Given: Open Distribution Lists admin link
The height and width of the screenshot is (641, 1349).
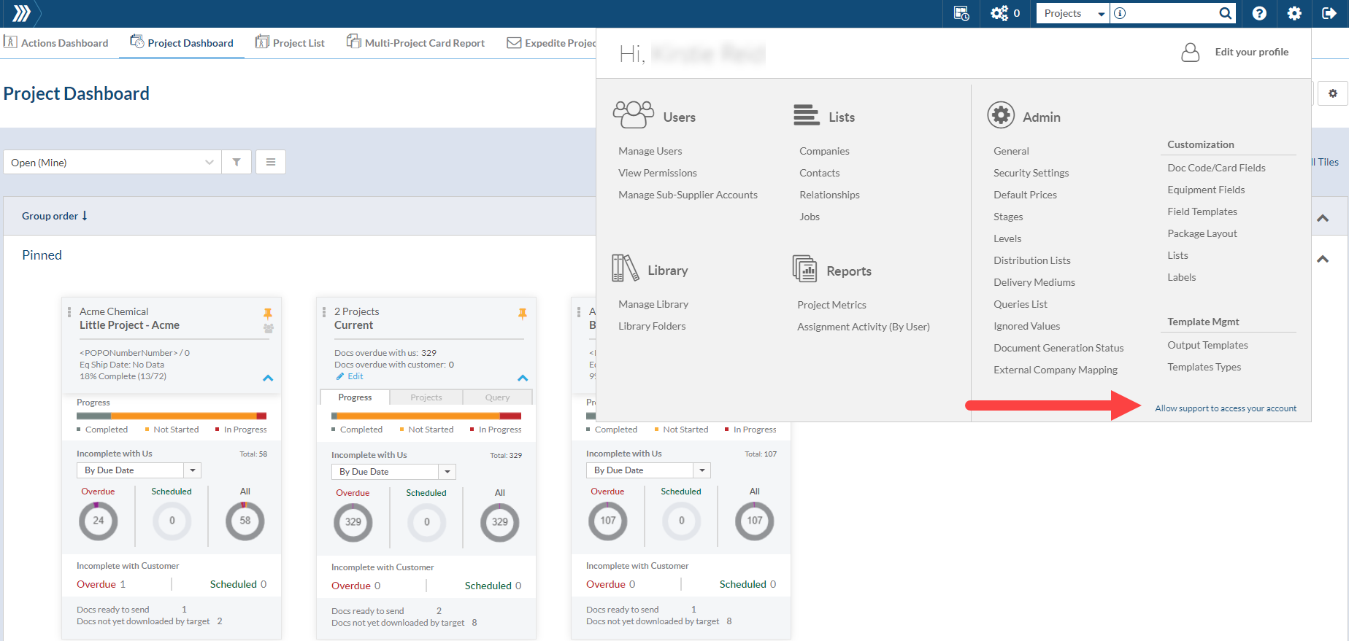Looking at the screenshot, I should point(1031,260).
